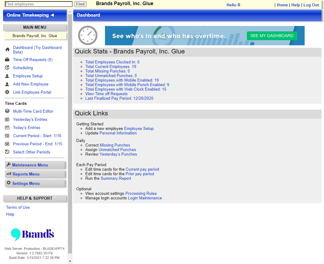Viewport: 324px width, 264px height.
Task: Click the Find button
Action: click(80, 4)
